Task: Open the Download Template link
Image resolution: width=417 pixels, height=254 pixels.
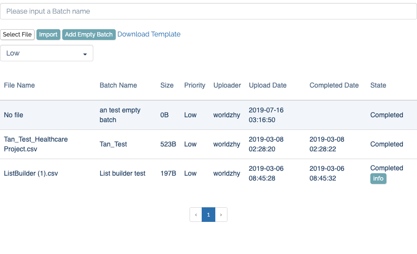Action: point(149,35)
